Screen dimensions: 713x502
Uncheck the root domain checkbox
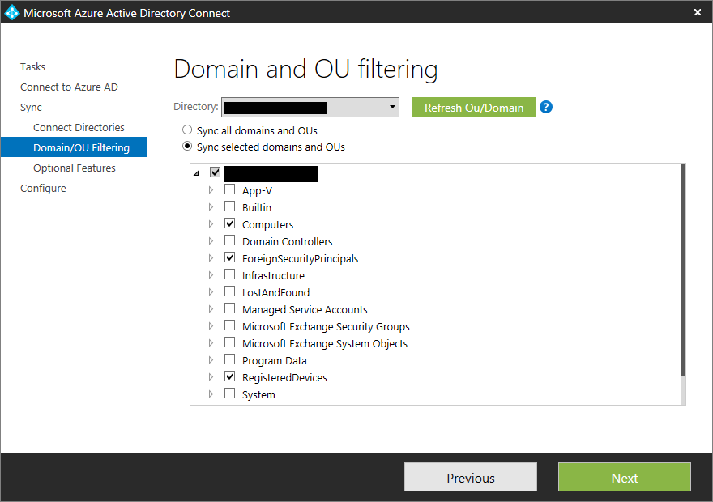click(215, 172)
